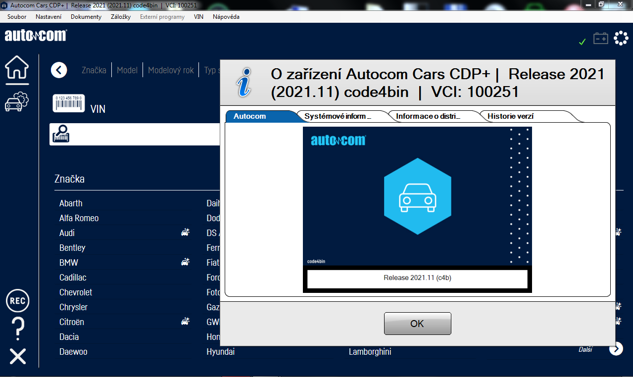633x377 pixels.
Task: Open the Nastavení menu
Action: [x=49, y=17]
